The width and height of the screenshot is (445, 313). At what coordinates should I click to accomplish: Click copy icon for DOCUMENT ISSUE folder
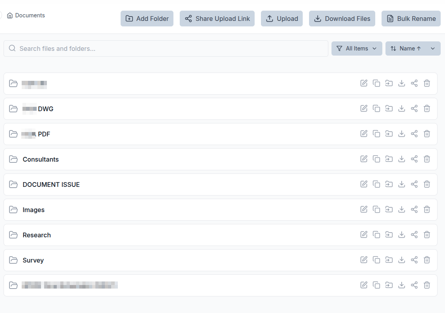376,184
